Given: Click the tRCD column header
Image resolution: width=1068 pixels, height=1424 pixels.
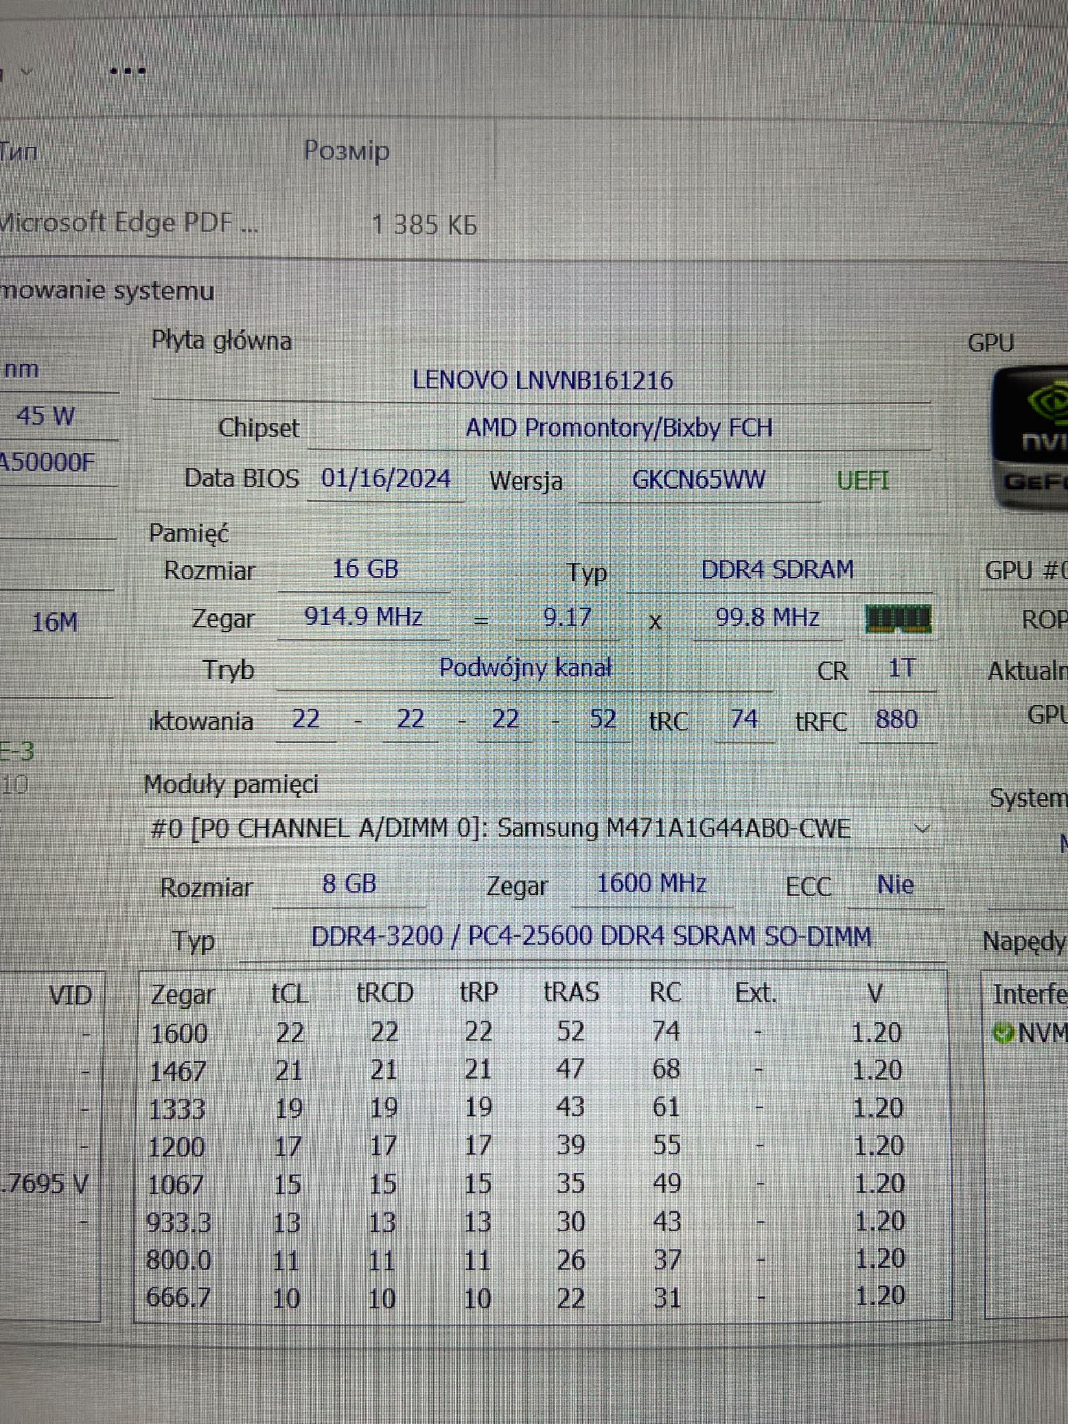Looking at the screenshot, I should (385, 993).
